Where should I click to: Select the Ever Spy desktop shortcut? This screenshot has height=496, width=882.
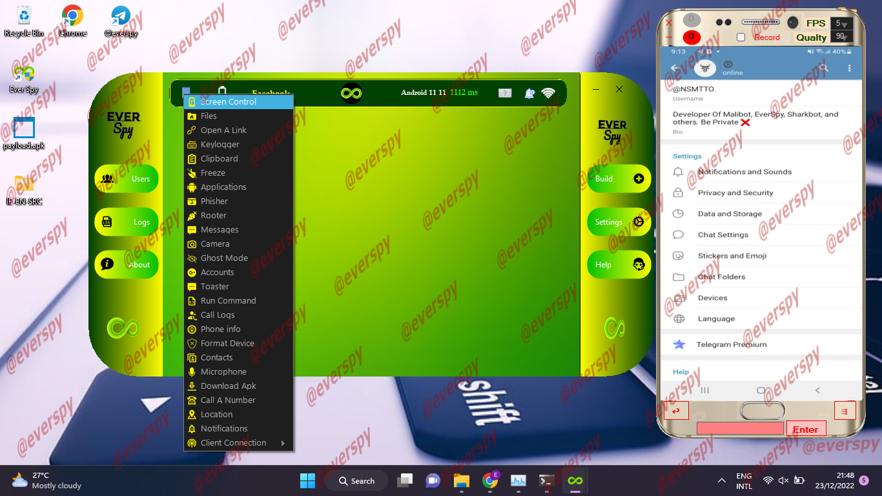pos(24,79)
